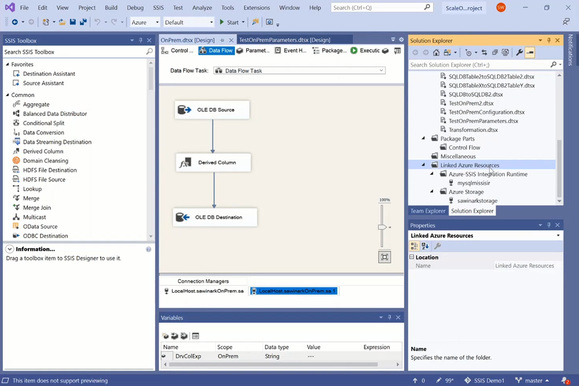The height and width of the screenshot is (386, 579).
Task: Click the Grid Options icon in Variables
Action: 195,336
